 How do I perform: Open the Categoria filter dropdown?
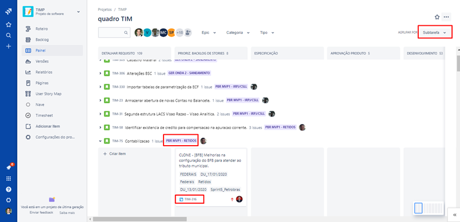coord(238,33)
